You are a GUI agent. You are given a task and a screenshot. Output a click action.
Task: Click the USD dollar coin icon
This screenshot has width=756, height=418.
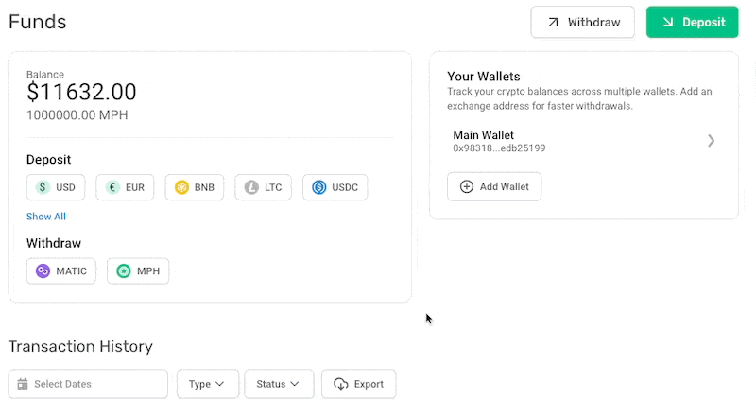(43, 187)
